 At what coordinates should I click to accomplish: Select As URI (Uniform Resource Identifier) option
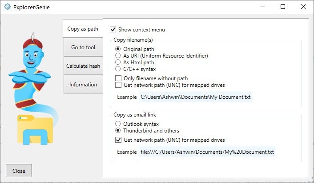pyautogui.click(x=118, y=55)
